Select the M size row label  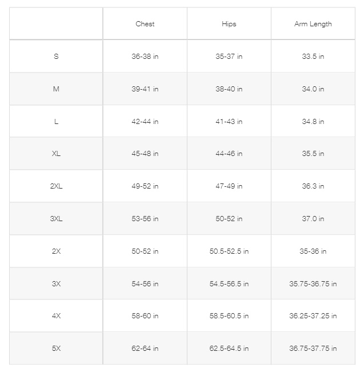pos(56,89)
